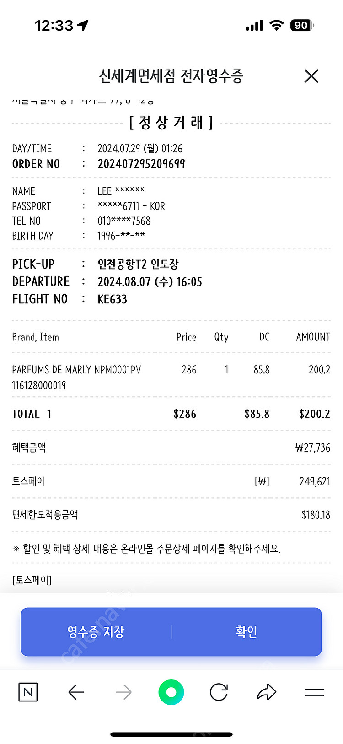This screenshot has height=744, width=343.
Task: Confirm with the 확인 button
Action: [247, 632]
